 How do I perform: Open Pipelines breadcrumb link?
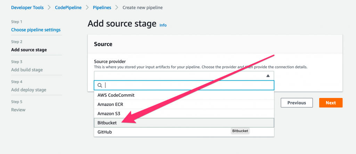pos(102,8)
